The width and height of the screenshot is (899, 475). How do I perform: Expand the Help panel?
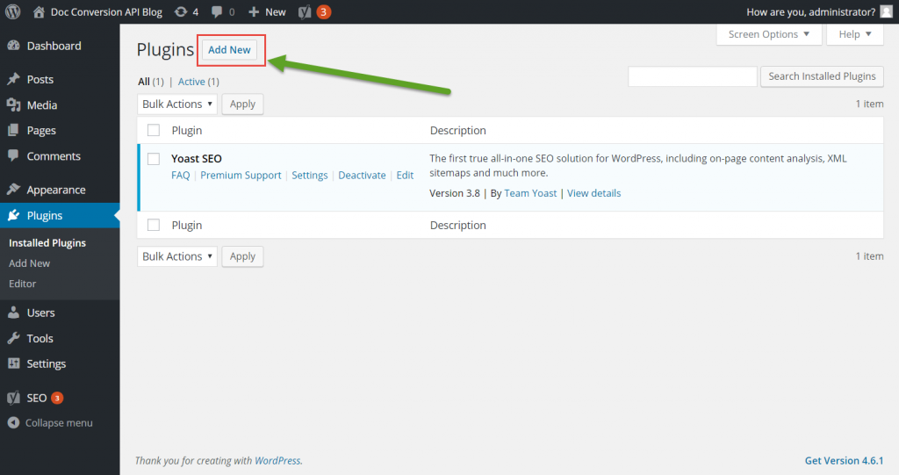click(x=855, y=34)
